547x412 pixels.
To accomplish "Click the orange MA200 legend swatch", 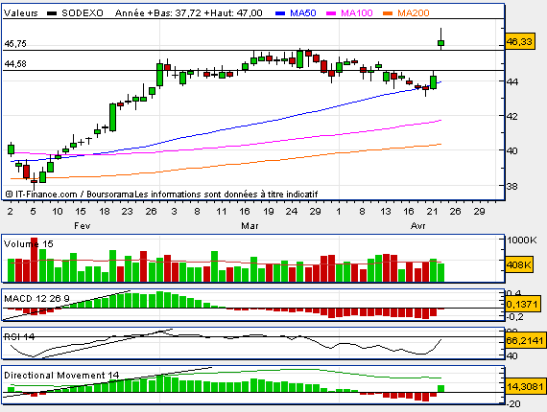I will tap(388, 13).
